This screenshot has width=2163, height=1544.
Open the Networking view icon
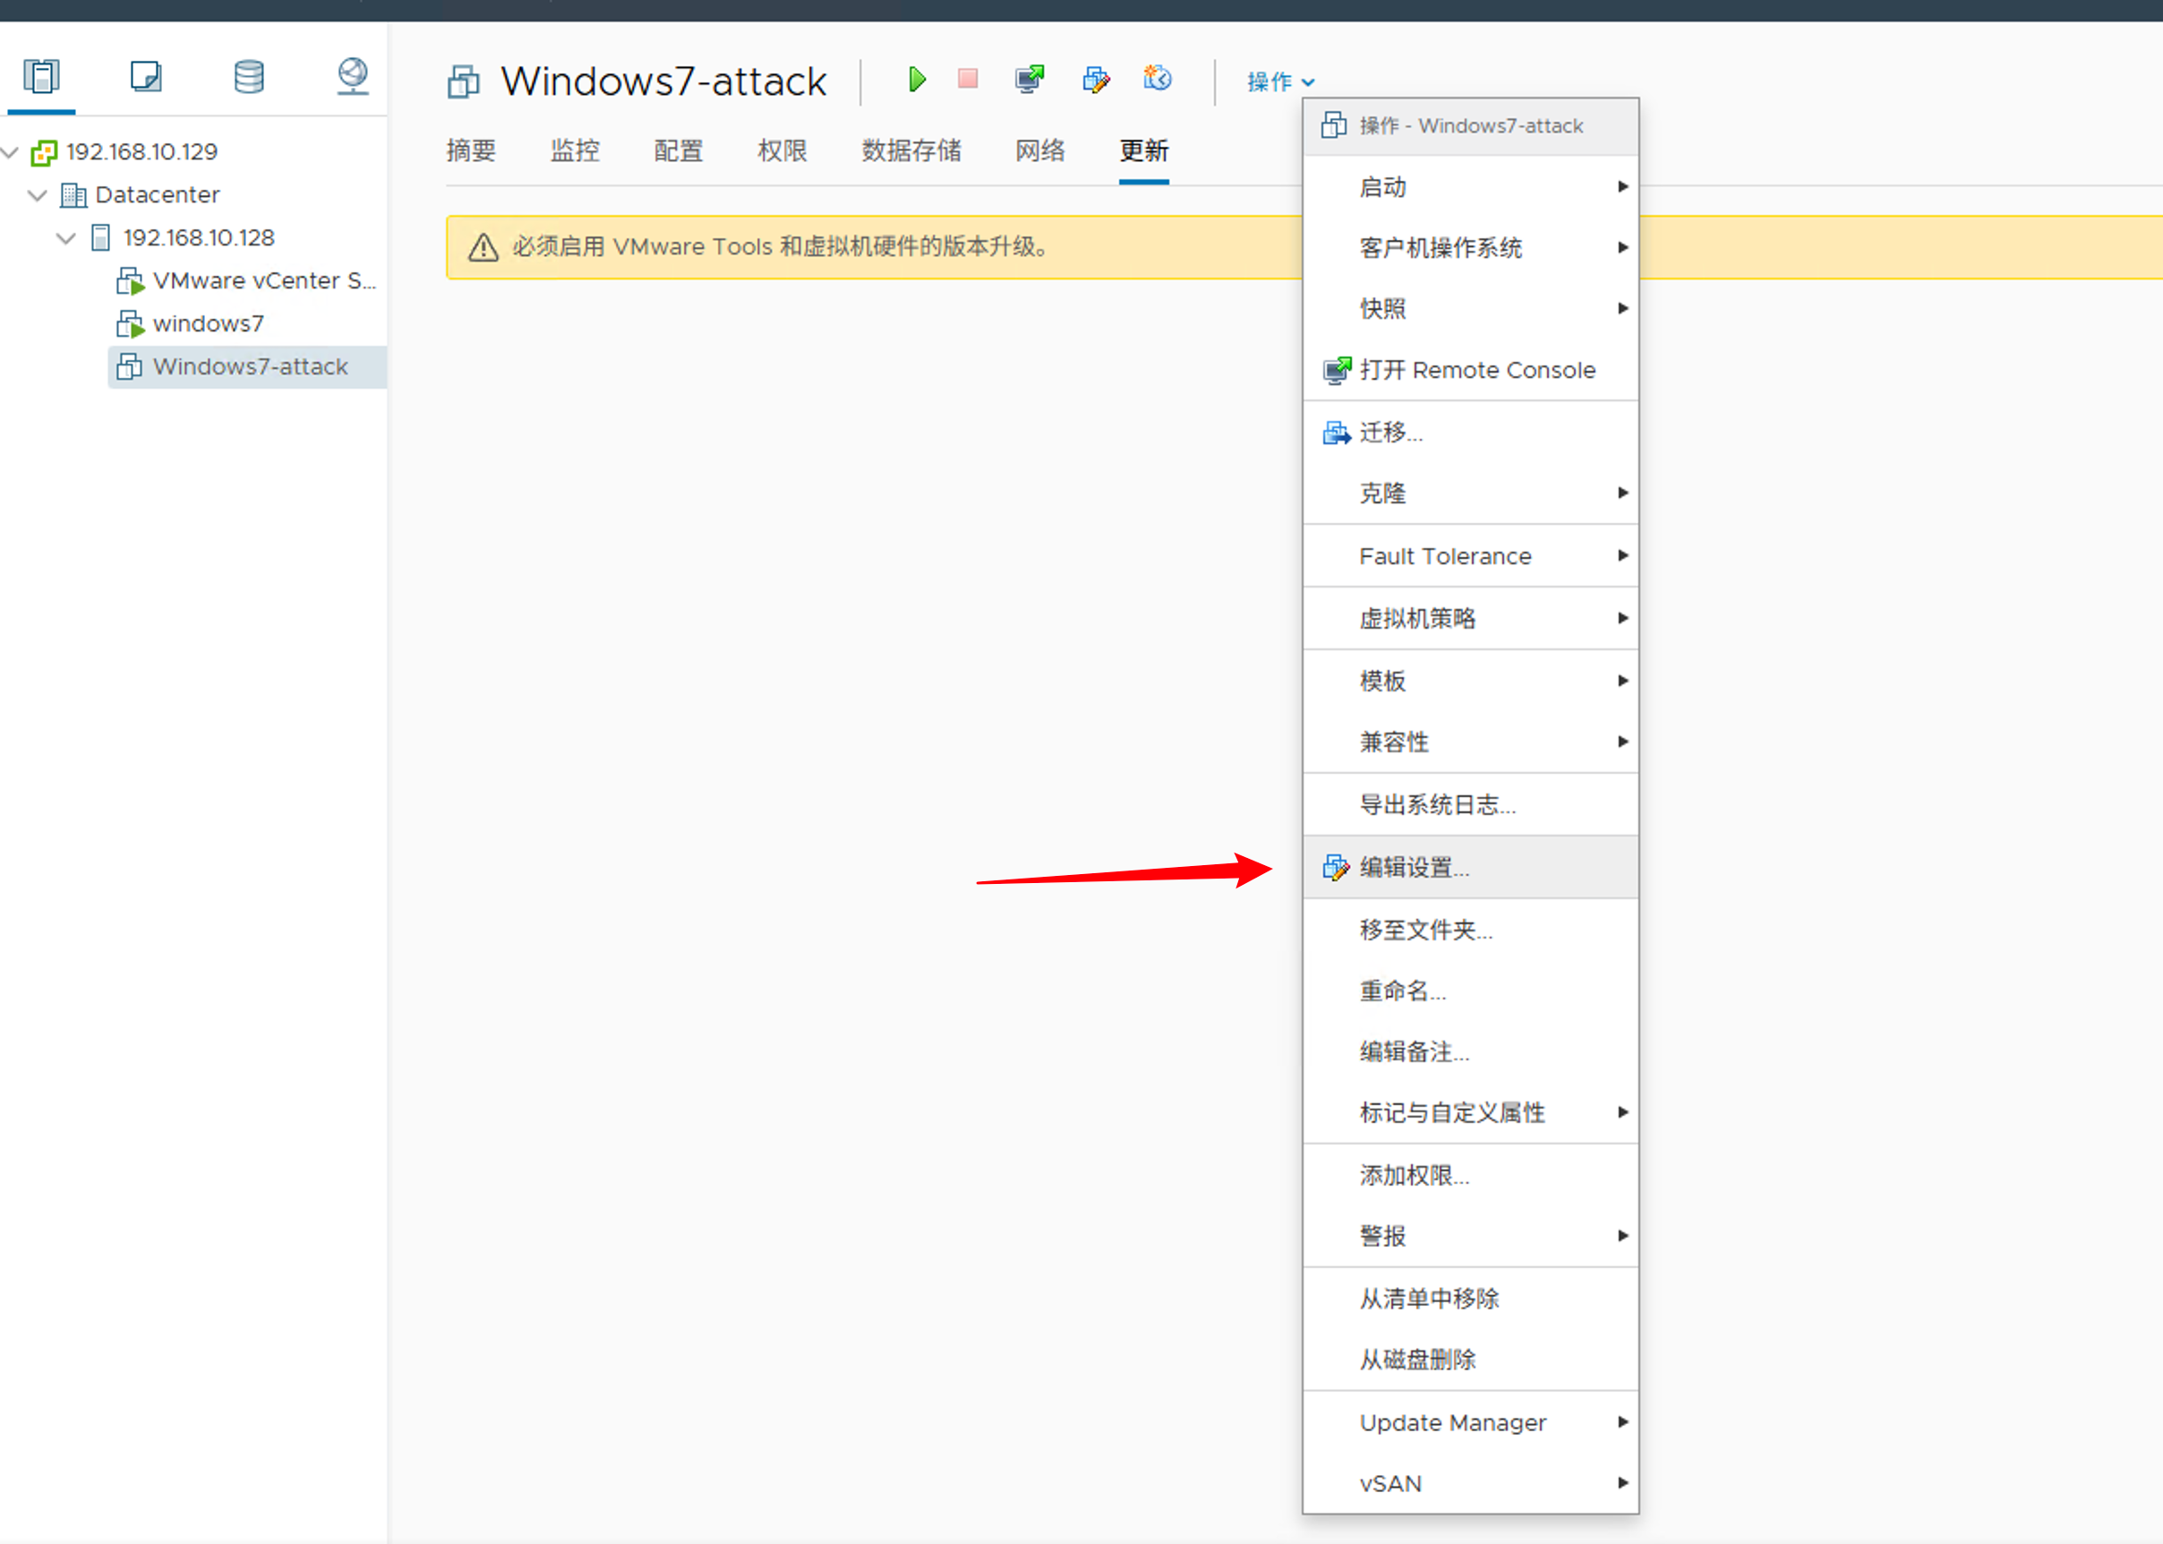353,76
